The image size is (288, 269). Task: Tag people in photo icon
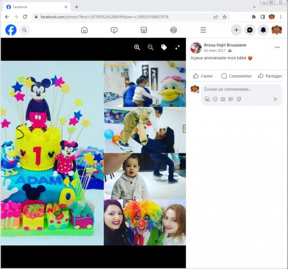[164, 47]
